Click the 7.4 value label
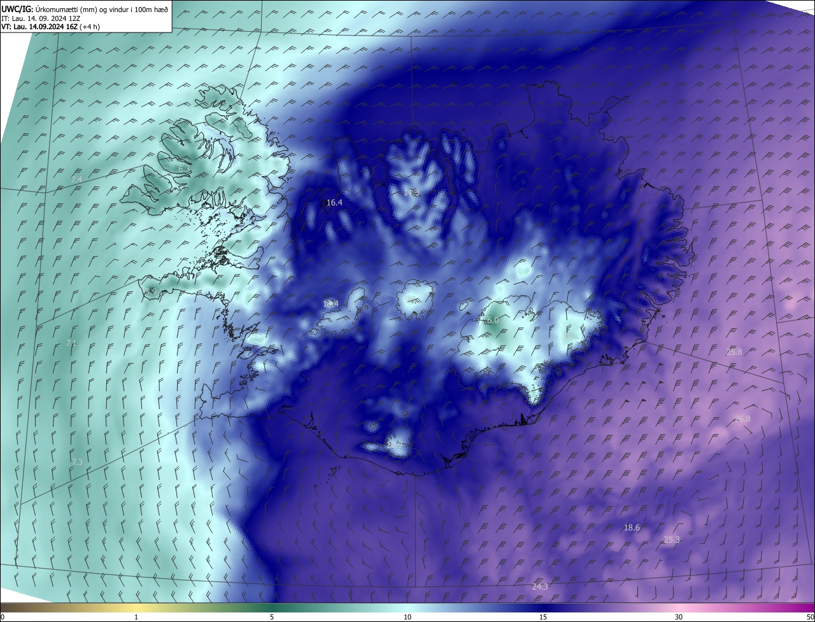 point(76,180)
